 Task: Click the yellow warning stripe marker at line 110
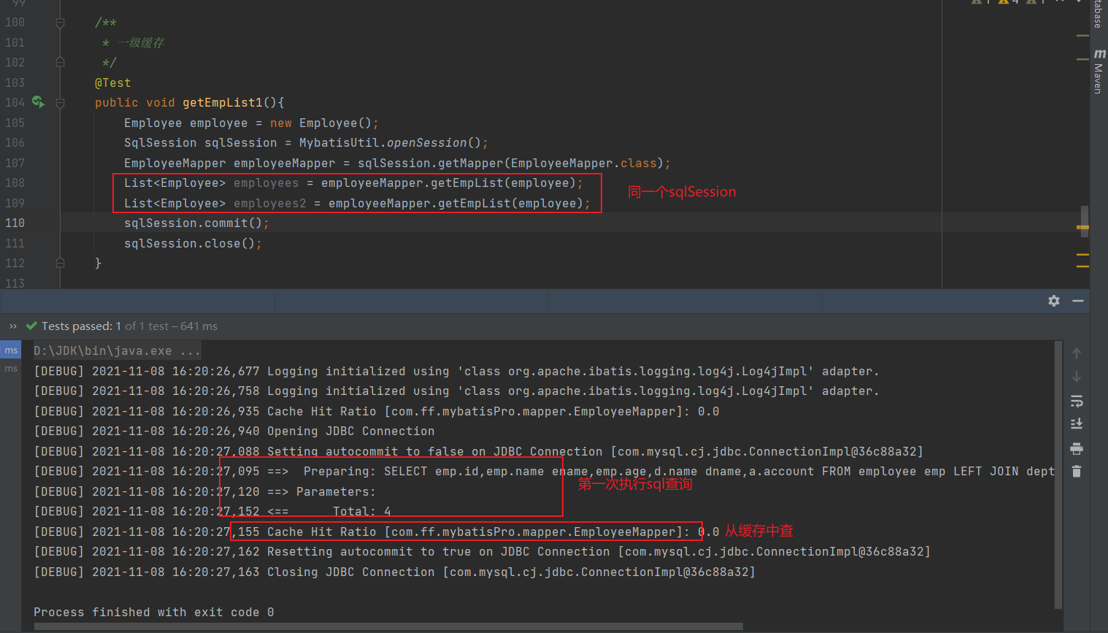coord(1082,228)
